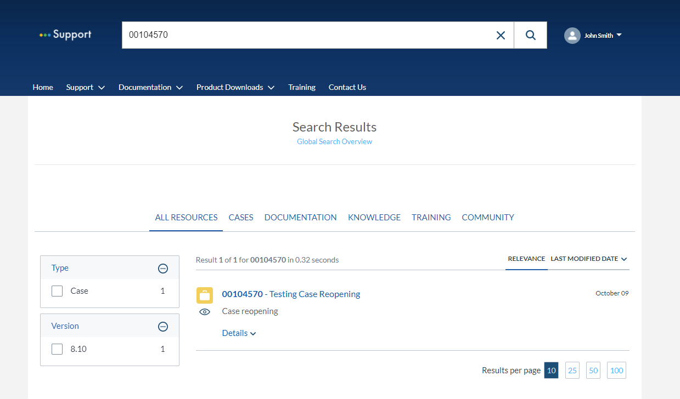Check the Case type filter checkbox

click(x=57, y=291)
